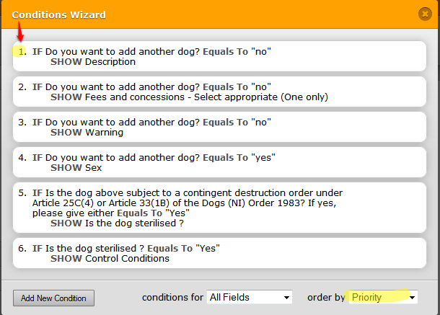Select the contingent destruction order condition text
This screenshot has height=315, width=440.
[x=188, y=203]
